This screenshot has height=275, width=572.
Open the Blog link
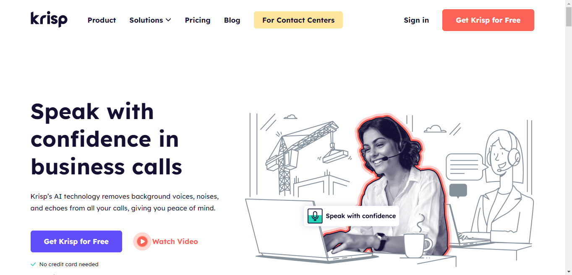tap(232, 20)
